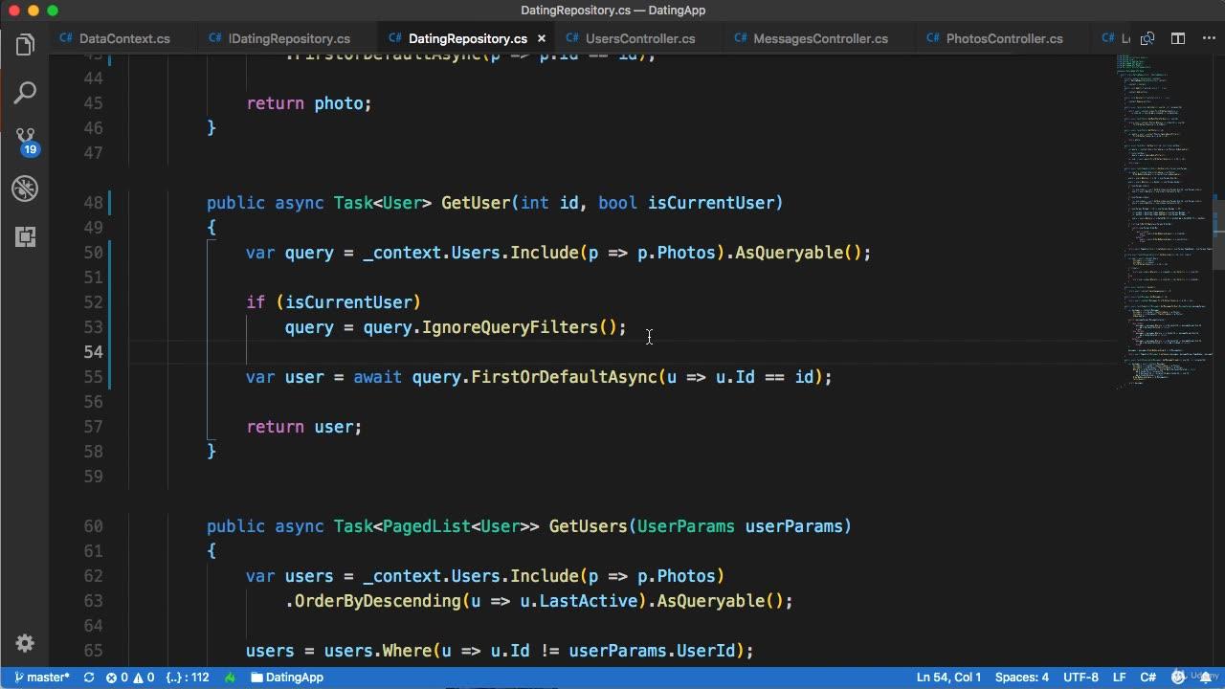This screenshot has height=689, width=1225.
Task: Click the GetUsers method name on line 60
Action: click(x=588, y=526)
